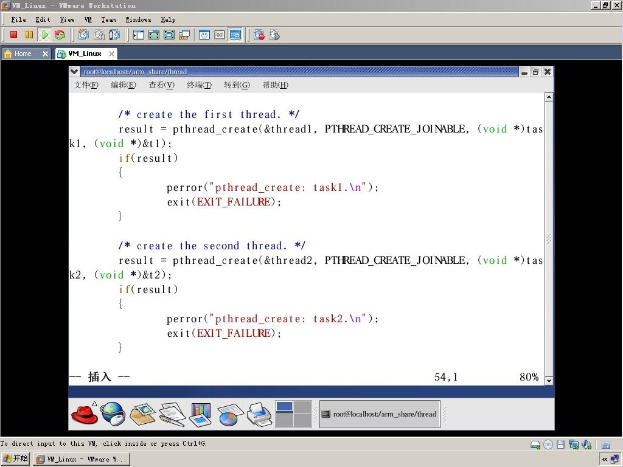Launch the web browser globe icon
Viewport: 623px width, 467px height.
113,413
